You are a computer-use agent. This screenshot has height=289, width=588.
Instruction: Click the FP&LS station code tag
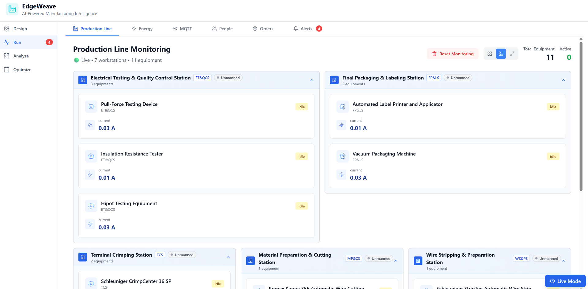[434, 78]
